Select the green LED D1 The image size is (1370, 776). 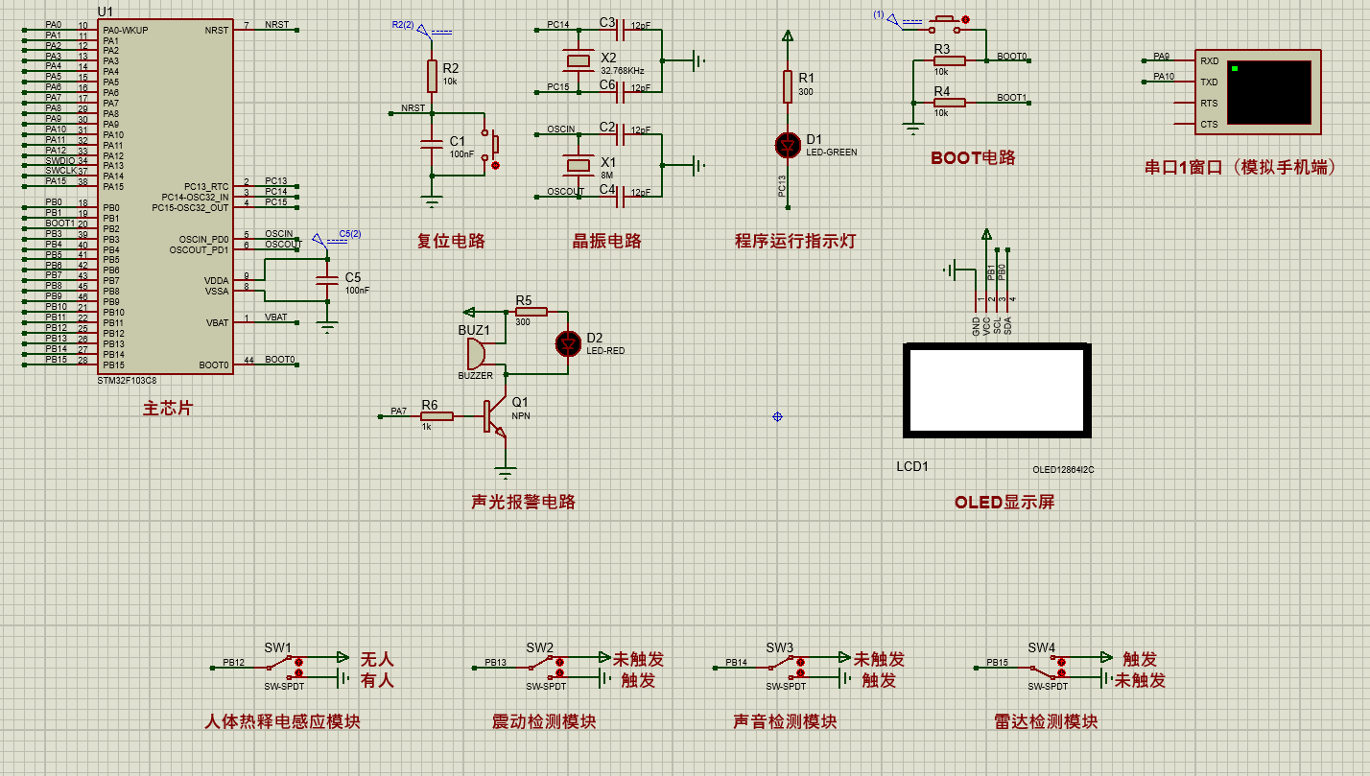(x=788, y=145)
